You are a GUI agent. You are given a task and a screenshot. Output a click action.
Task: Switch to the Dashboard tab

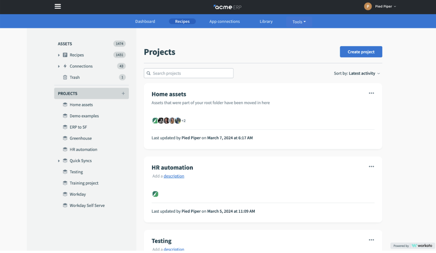(x=145, y=21)
